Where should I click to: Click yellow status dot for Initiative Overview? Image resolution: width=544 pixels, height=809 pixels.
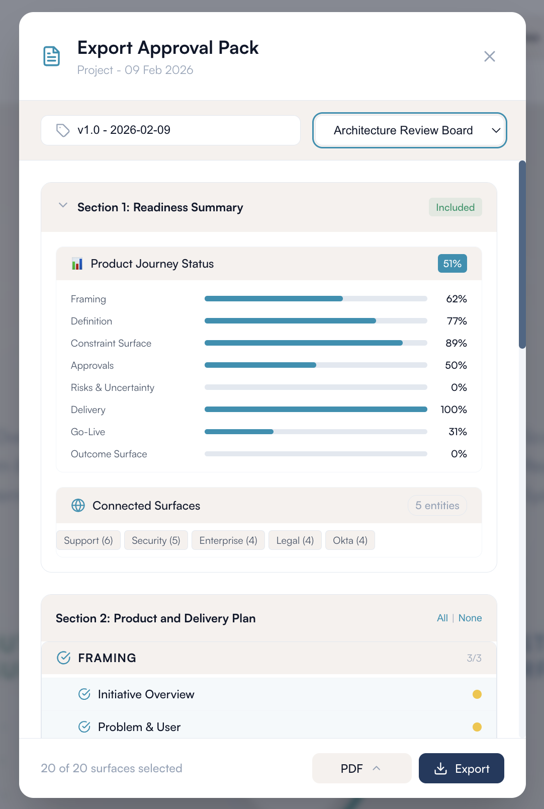click(x=477, y=694)
